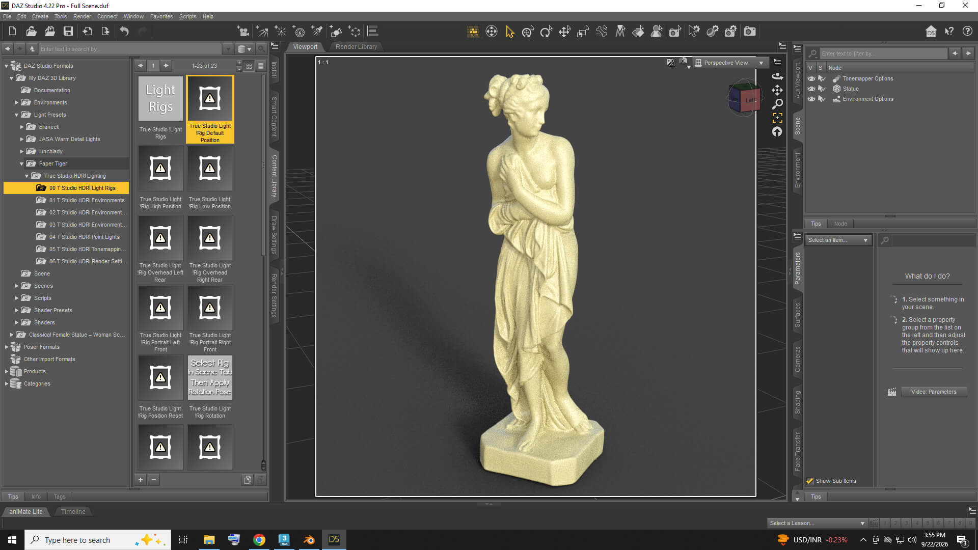Image resolution: width=978 pixels, height=550 pixels.
Task: Select the Node Selection arrow tool
Action: click(510, 32)
